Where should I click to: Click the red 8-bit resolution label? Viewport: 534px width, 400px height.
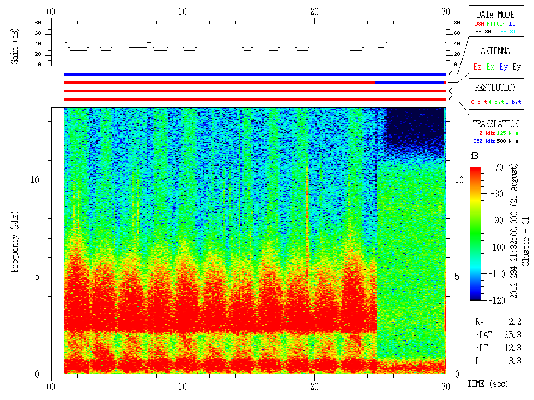(x=479, y=102)
